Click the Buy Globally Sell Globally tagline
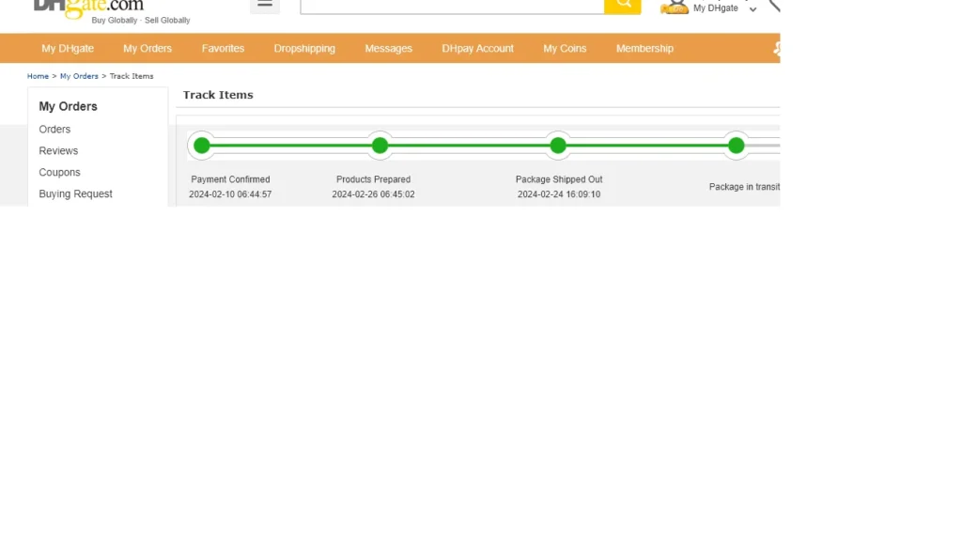Screen dimensions: 962x541 (x=141, y=21)
